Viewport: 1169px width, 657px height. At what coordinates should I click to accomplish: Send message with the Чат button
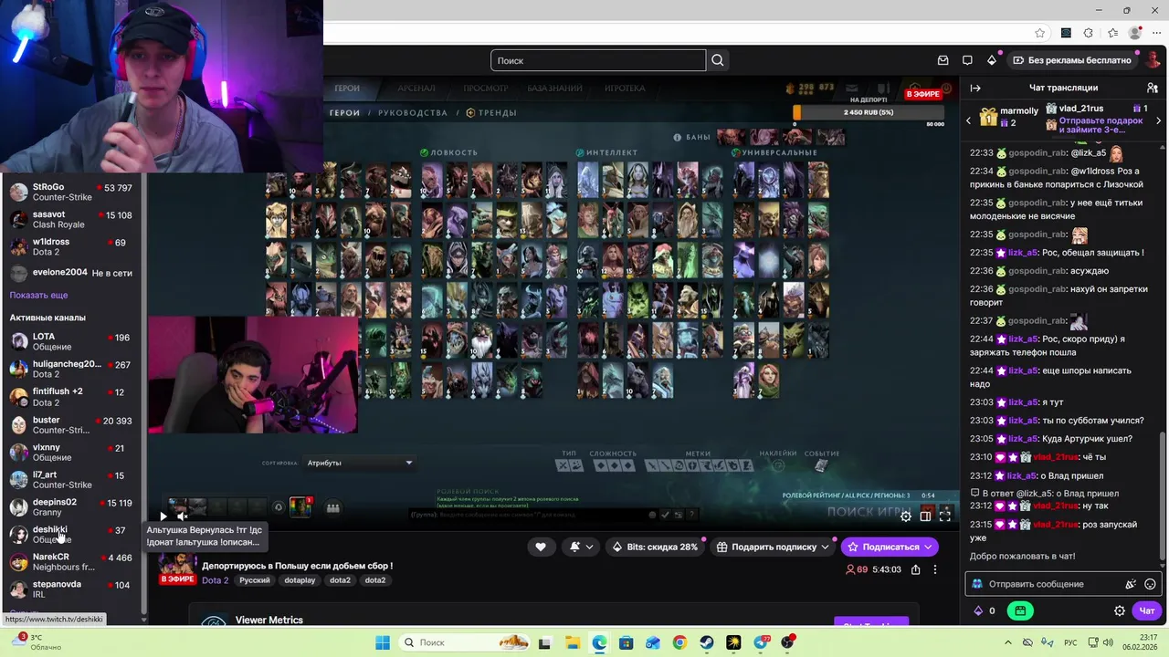coord(1147,611)
